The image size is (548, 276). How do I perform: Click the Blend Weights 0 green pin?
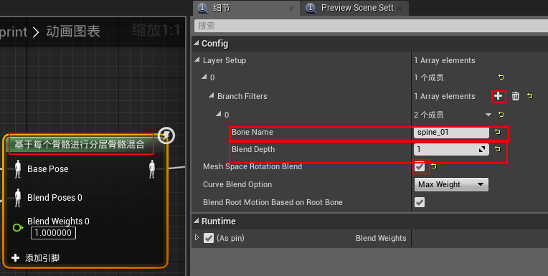[x=18, y=228]
